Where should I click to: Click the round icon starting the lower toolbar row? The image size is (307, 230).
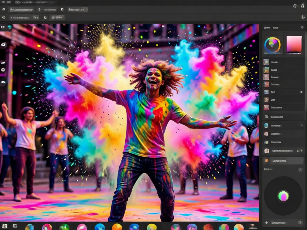(4, 17)
